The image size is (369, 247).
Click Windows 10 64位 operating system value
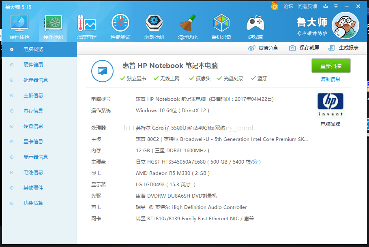click(172, 111)
